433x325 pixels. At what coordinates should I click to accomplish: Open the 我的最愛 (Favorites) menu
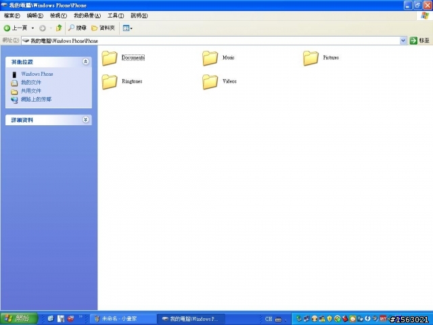click(x=87, y=16)
